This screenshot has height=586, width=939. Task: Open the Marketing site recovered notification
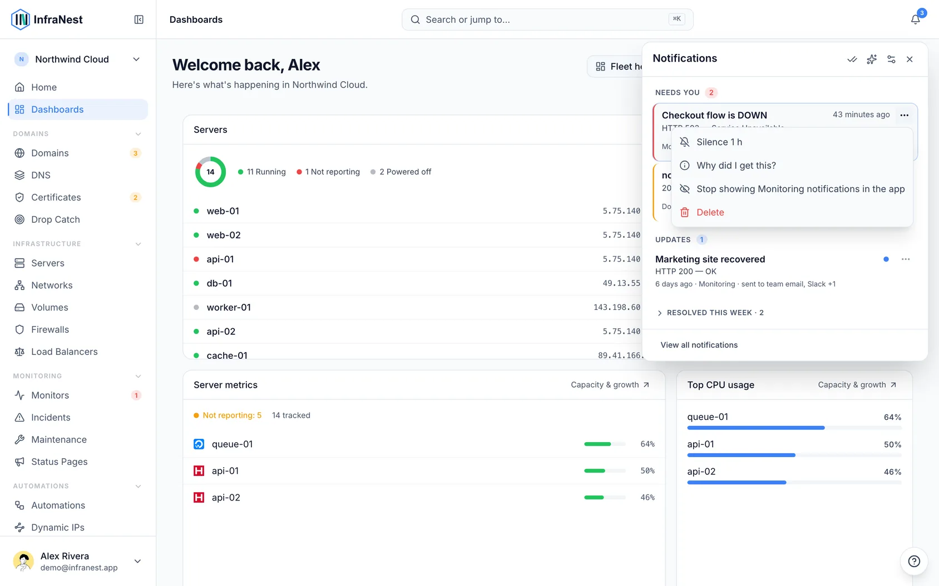point(785,271)
